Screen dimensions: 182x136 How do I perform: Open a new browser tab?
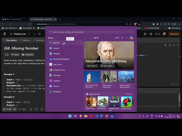pos(60,20)
